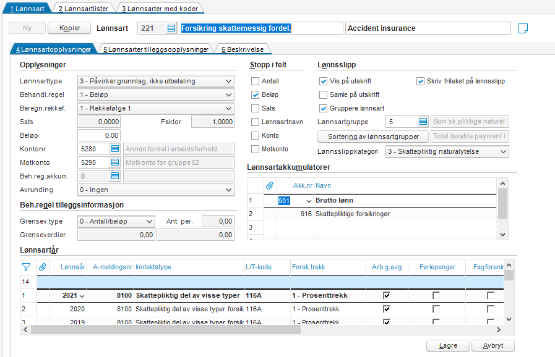Viewport: 555px width, 357px height.
Task: Click Sortering av lønnsartgrupper button
Action: [x=372, y=136]
